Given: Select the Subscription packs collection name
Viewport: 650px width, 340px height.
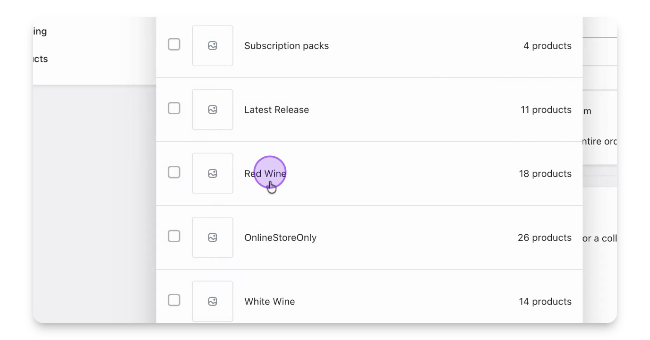Looking at the screenshot, I should 286,46.
